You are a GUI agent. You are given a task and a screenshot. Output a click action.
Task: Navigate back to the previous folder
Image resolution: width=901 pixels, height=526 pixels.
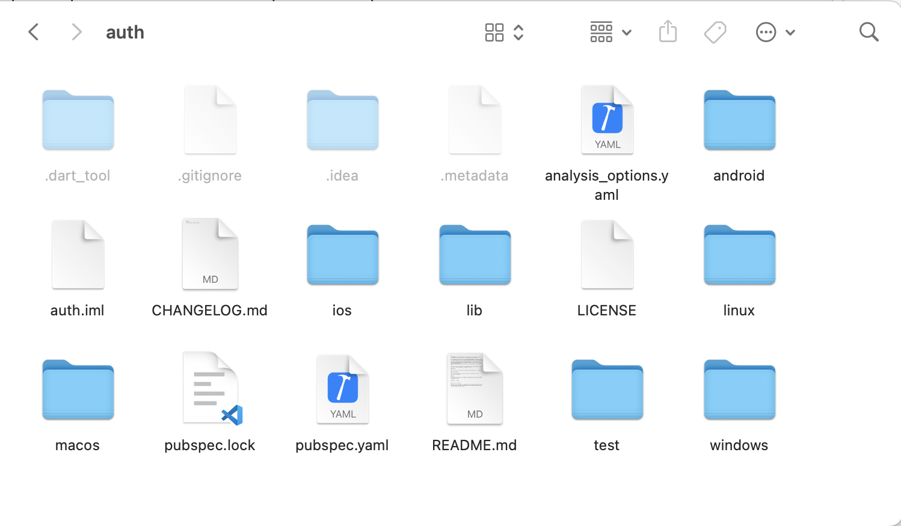pyautogui.click(x=33, y=32)
